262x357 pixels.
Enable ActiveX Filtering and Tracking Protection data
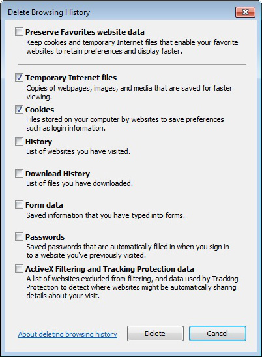tap(19, 269)
